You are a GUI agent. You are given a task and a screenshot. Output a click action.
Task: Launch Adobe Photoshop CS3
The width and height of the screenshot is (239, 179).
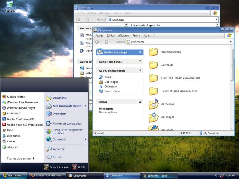tap(18, 119)
